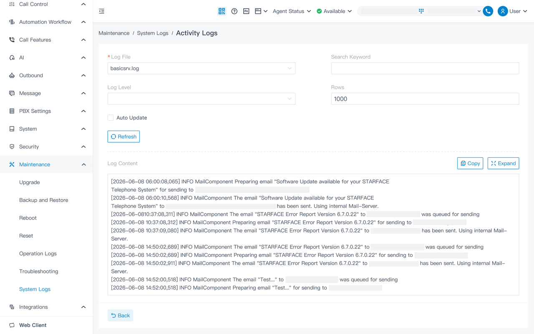Click the Security shield icon
The width and height of the screenshot is (534, 334).
12,147
